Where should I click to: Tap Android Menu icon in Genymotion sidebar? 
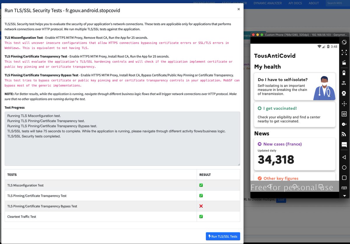[344, 188]
